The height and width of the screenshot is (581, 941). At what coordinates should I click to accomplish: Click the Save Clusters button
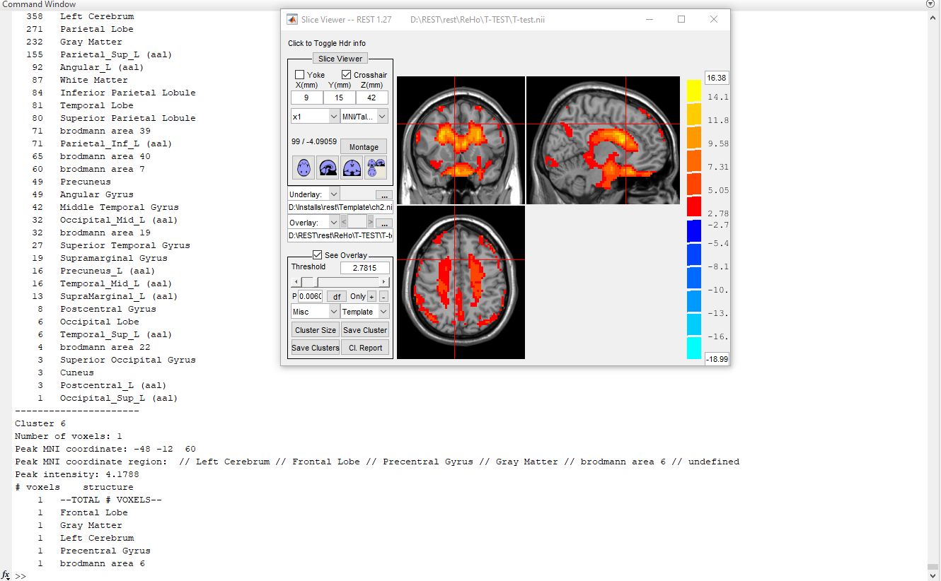pyautogui.click(x=316, y=348)
